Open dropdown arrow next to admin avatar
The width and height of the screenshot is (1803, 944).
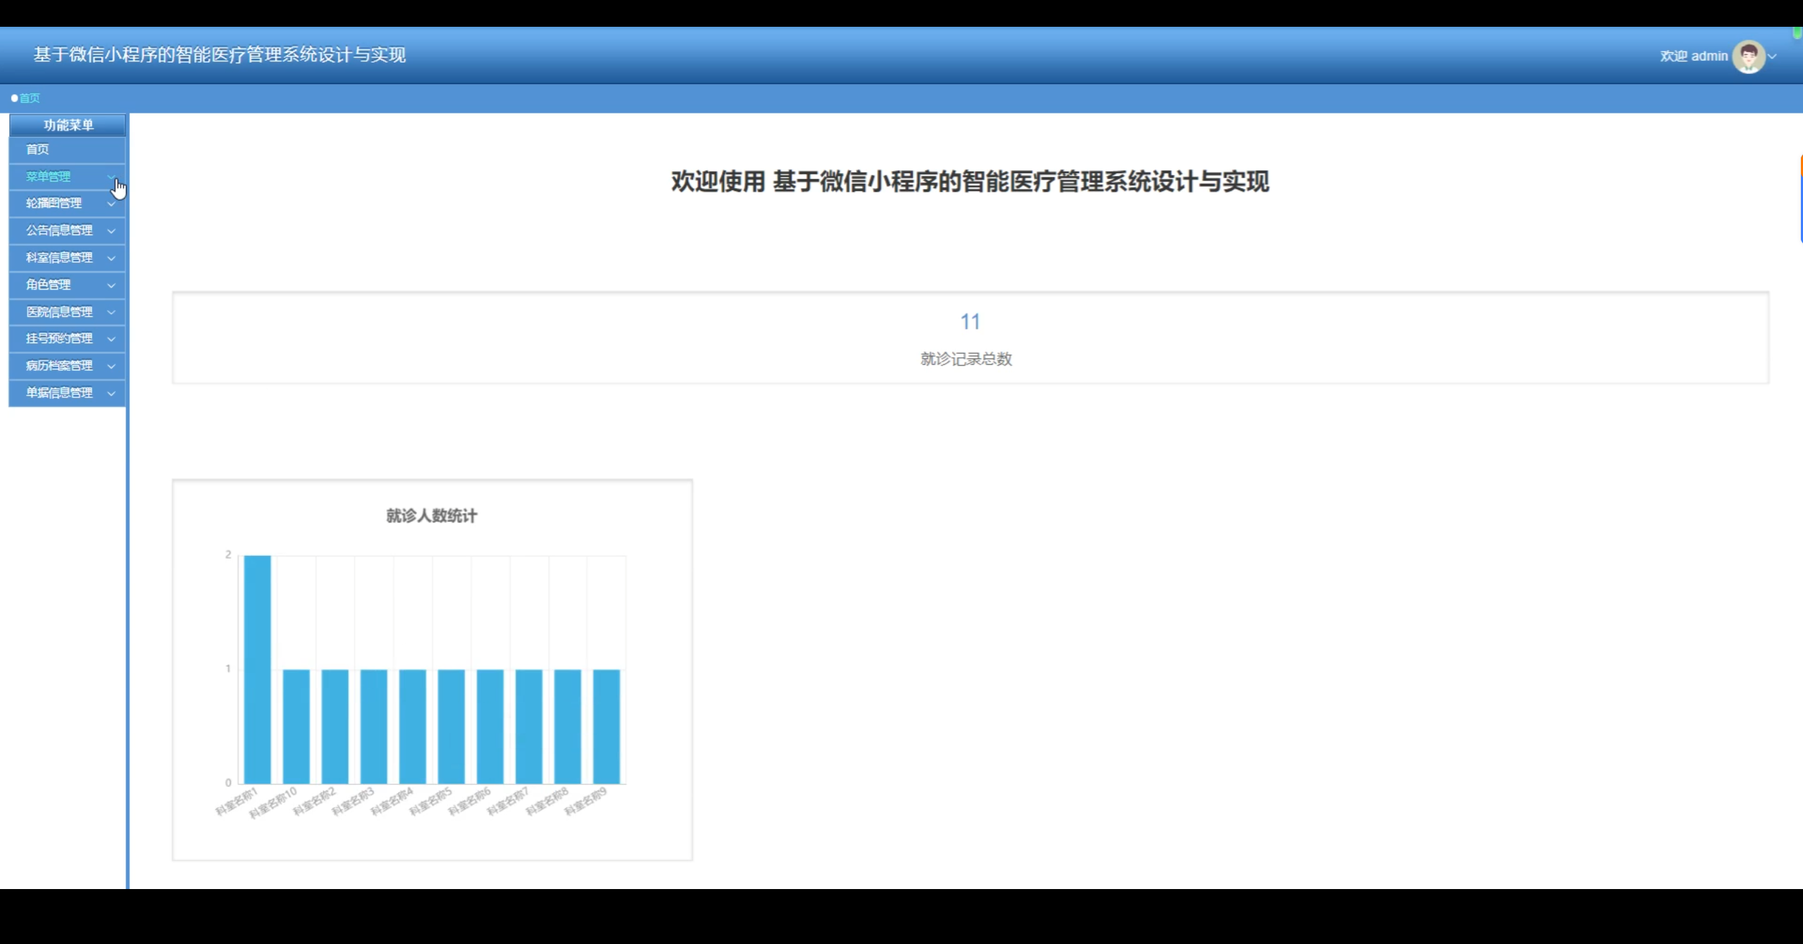[x=1772, y=56]
